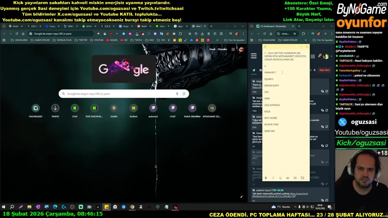Open the Streamlabs apps grid icon
This screenshot has height=218, width=388.
click(313, 56)
